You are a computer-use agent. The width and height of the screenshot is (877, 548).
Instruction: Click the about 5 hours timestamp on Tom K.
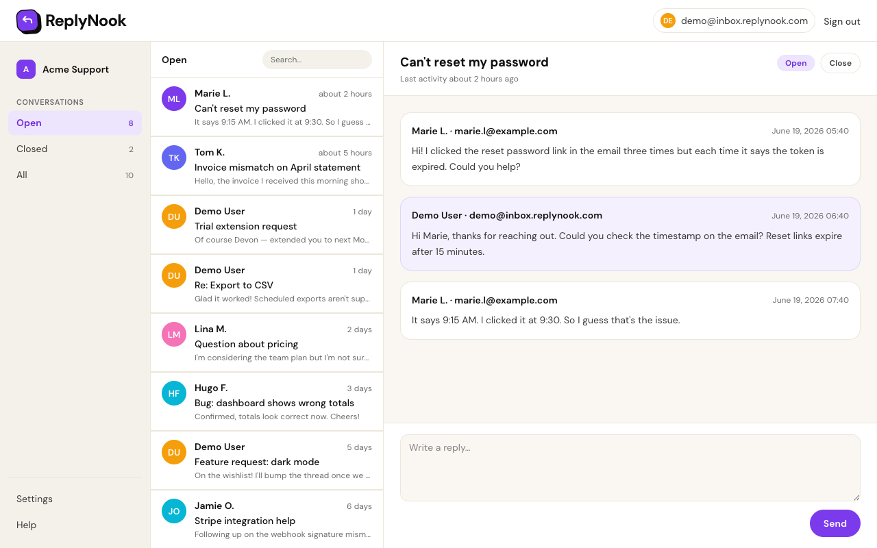(x=345, y=153)
